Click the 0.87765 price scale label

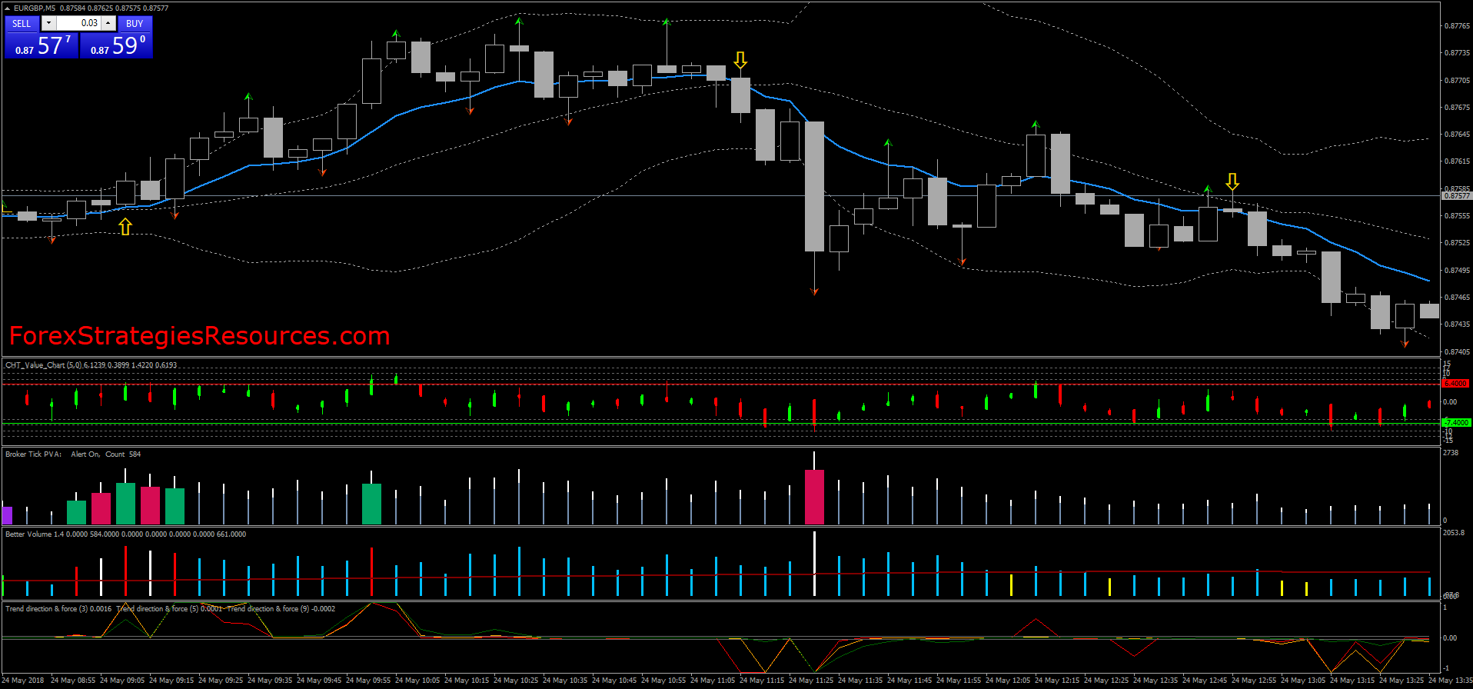coord(1458,26)
